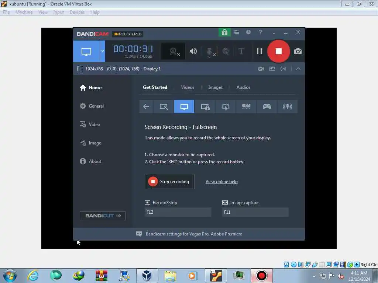This screenshot has height=283, width=378.
Task: Toggle the mouse click effect icon
Action: (226, 51)
